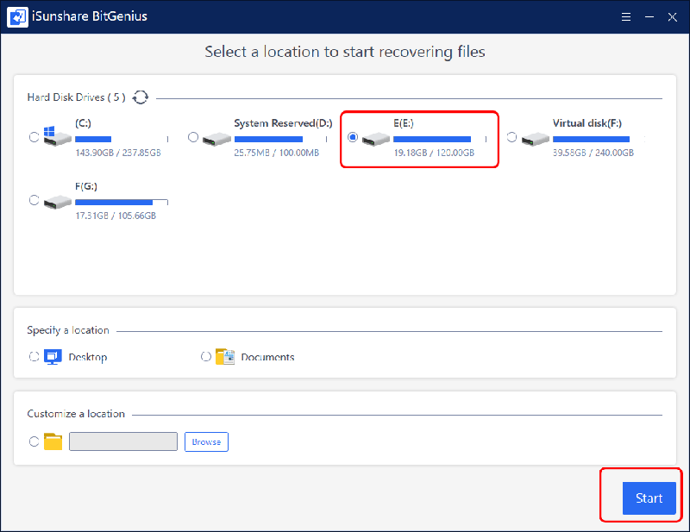Select the Virtual disk(F:) radio button
This screenshot has height=532, width=690.
pyautogui.click(x=511, y=137)
